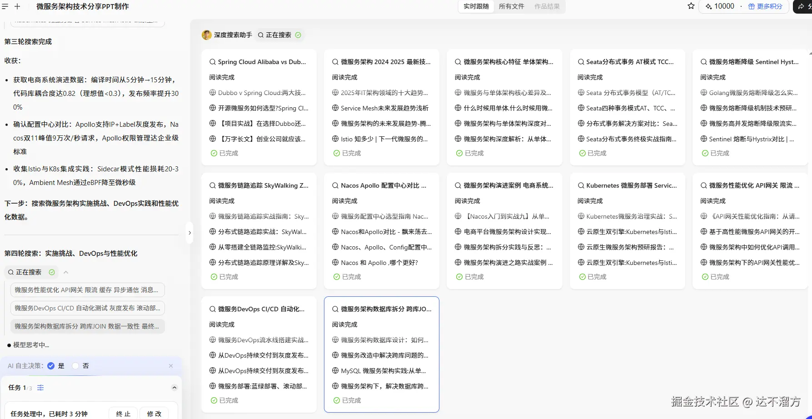
Task: Open the link 微服务DevOps流水线搭建实战
Action: point(263,340)
